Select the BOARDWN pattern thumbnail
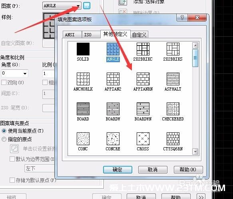 [143, 109]
